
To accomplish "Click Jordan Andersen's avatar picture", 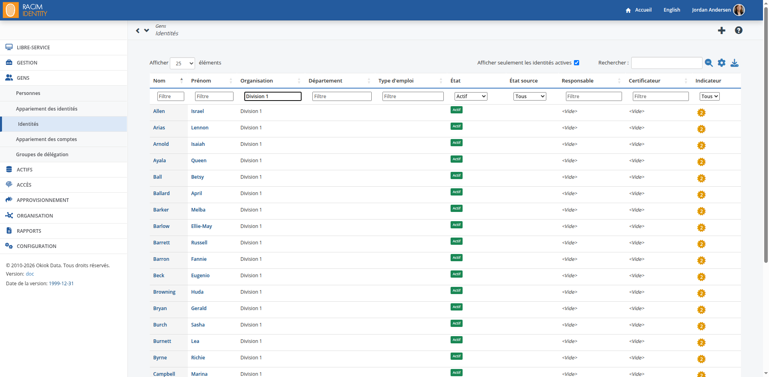I will coord(739,10).
